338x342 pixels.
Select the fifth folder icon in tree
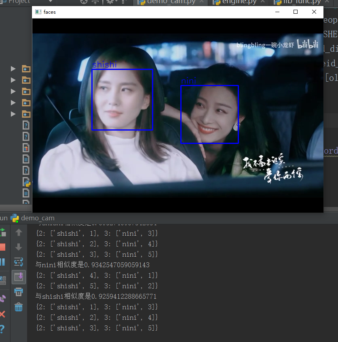point(26,114)
